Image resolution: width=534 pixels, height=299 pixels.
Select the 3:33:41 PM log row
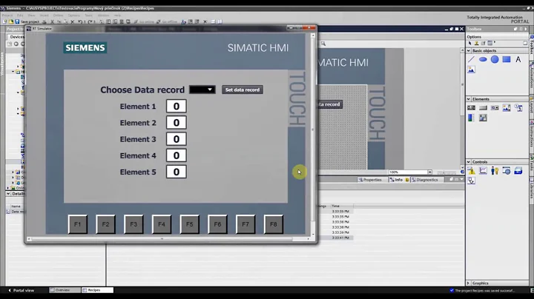pos(335,238)
